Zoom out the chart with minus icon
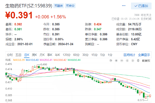The height and width of the screenshot is (103, 155). (122, 61)
